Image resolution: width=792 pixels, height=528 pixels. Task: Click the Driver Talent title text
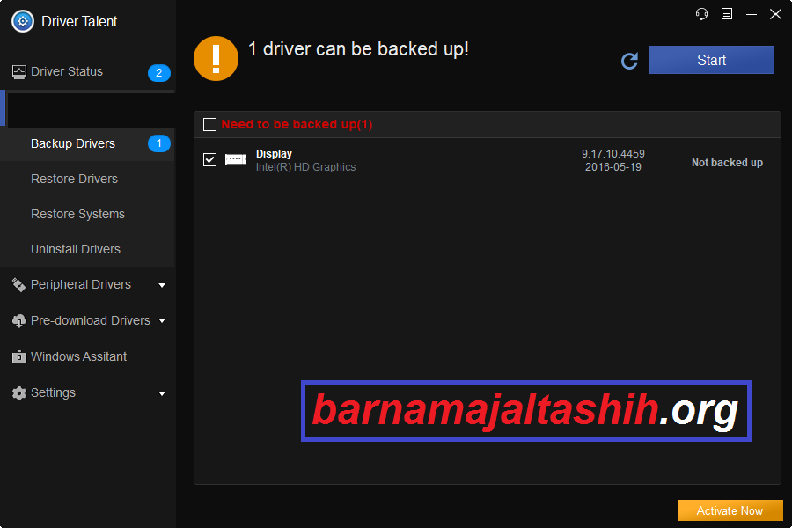79,22
